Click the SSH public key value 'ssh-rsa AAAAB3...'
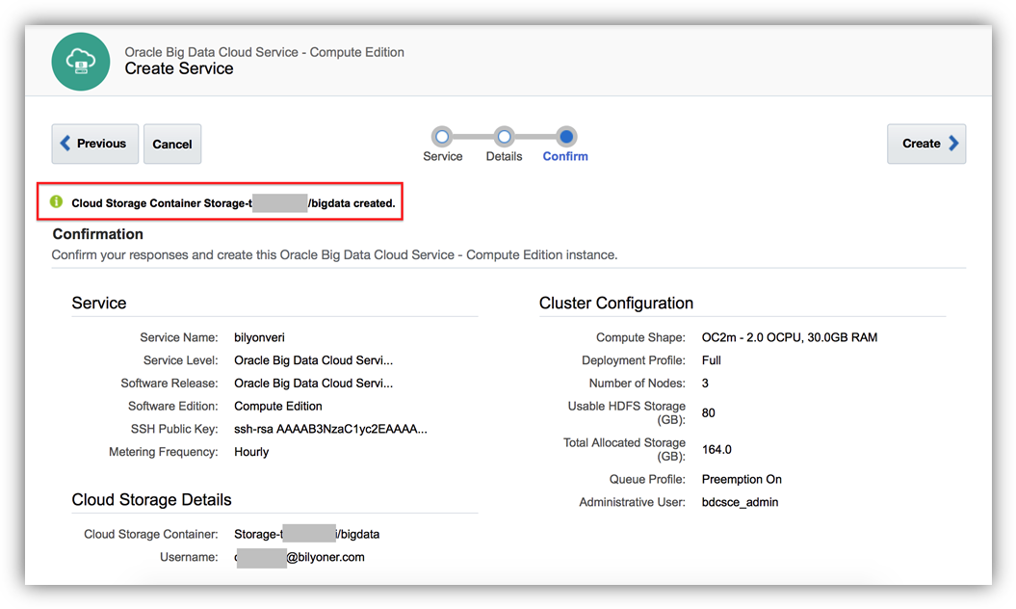The image size is (1016, 609). (330, 429)
